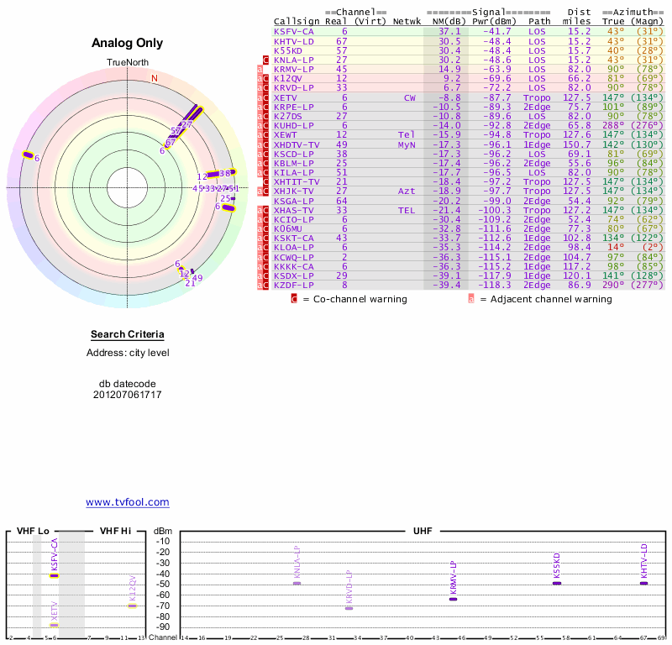
Task: Click the KILA-LP callsign
Action: coord(293,173)
